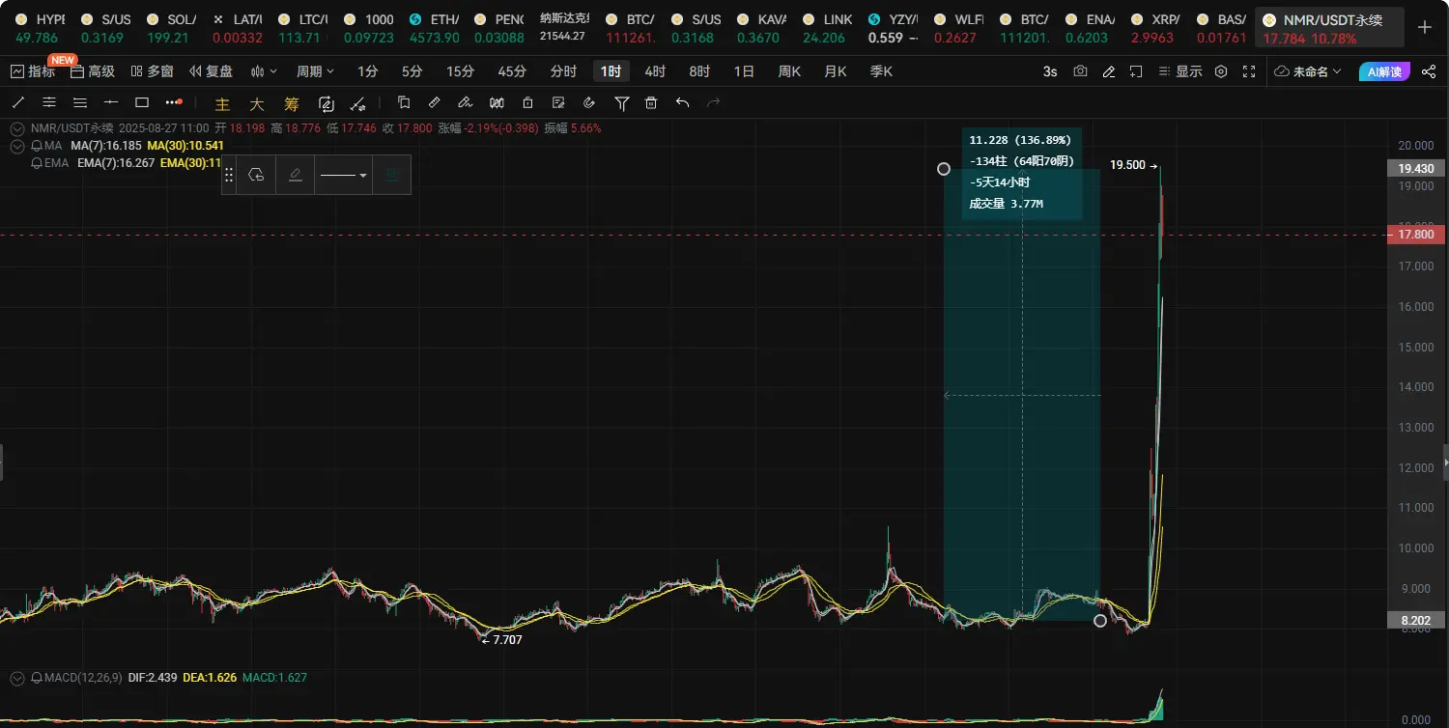Image resolution: width=1449 pixels, height=728 pixels.
Task: Click the 筹 chip distribution button
Action: [x=291, y=103]
